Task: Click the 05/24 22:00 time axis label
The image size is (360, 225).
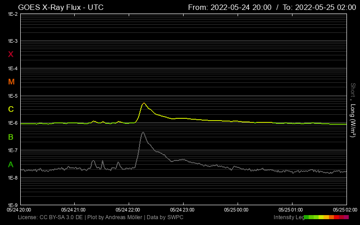Action: coord(128,210)
